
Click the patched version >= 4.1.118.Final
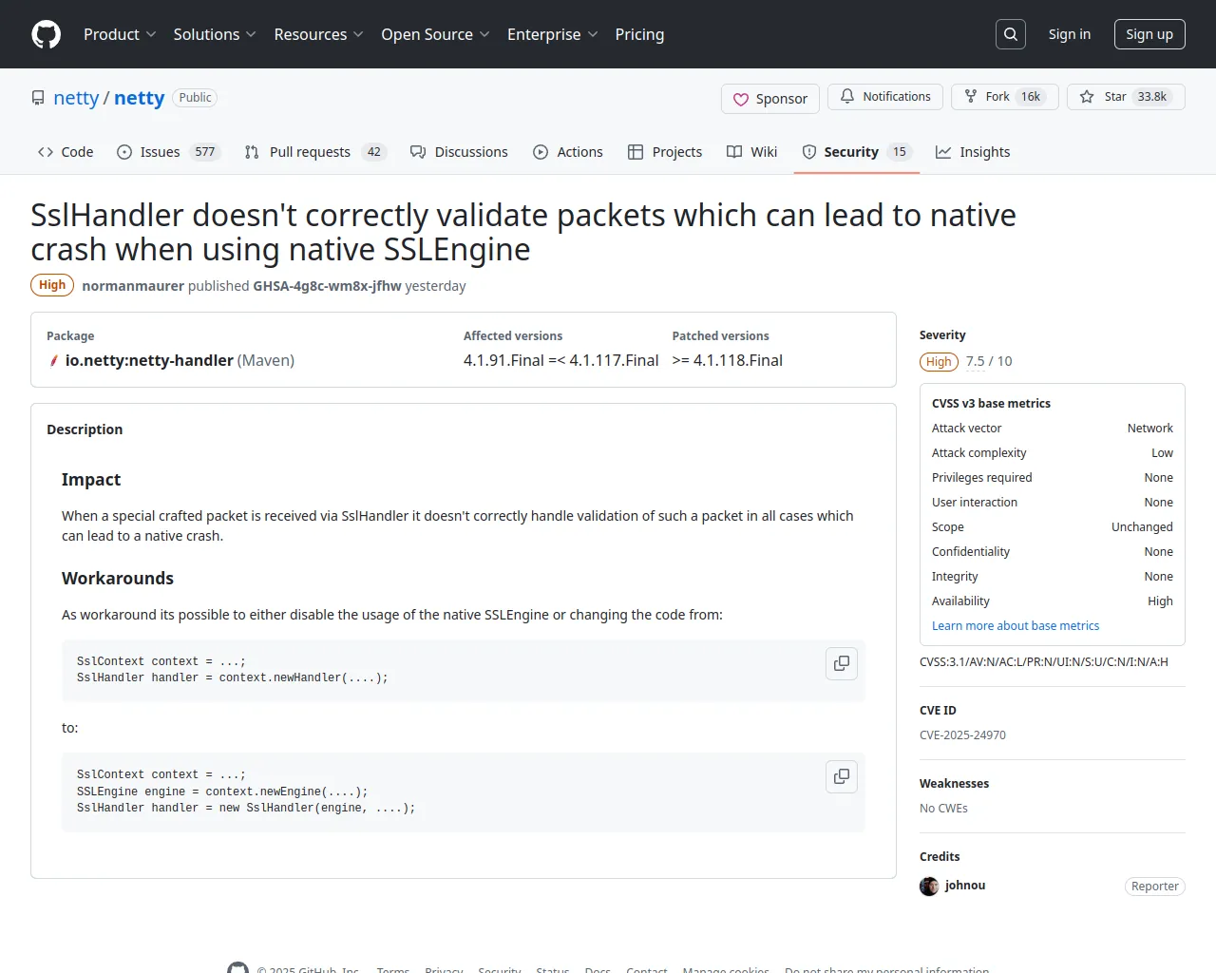click(x=728, y=361)
